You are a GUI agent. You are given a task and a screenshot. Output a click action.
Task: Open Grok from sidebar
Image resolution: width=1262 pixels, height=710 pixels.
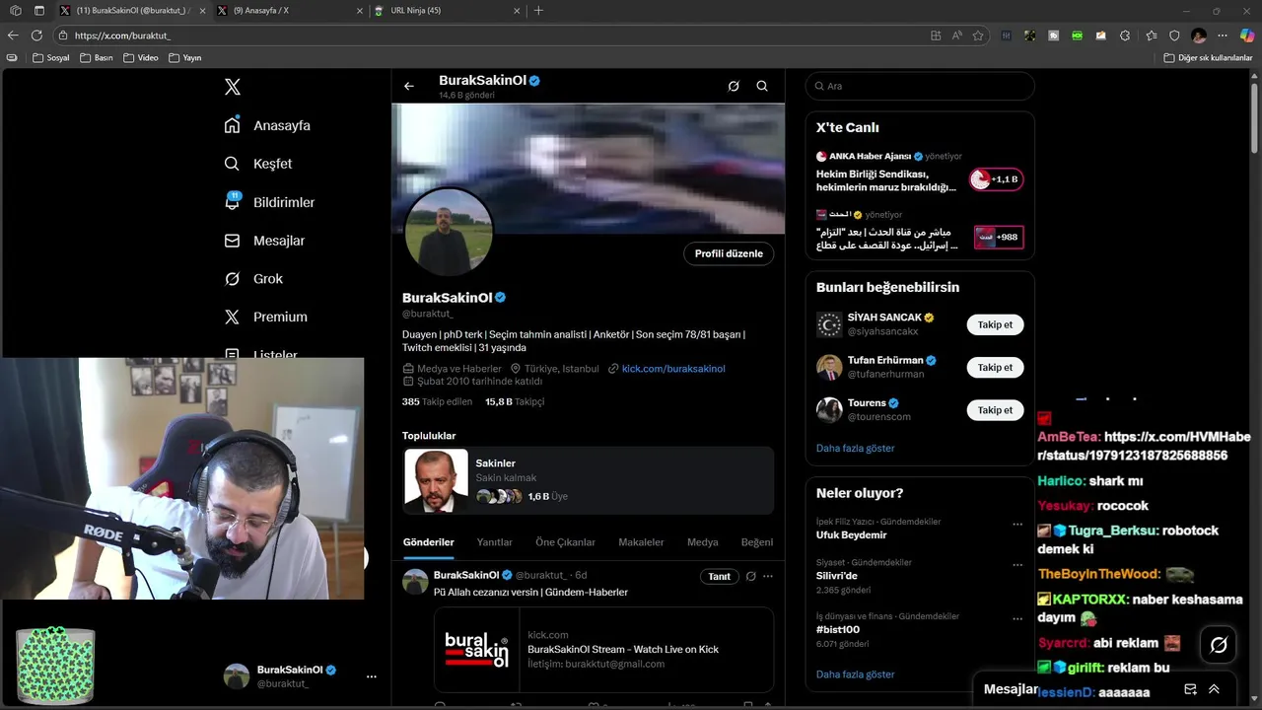coord(253,279)
